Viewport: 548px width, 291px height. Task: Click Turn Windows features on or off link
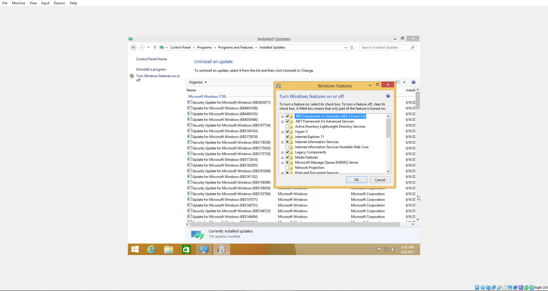coord(158,78)
